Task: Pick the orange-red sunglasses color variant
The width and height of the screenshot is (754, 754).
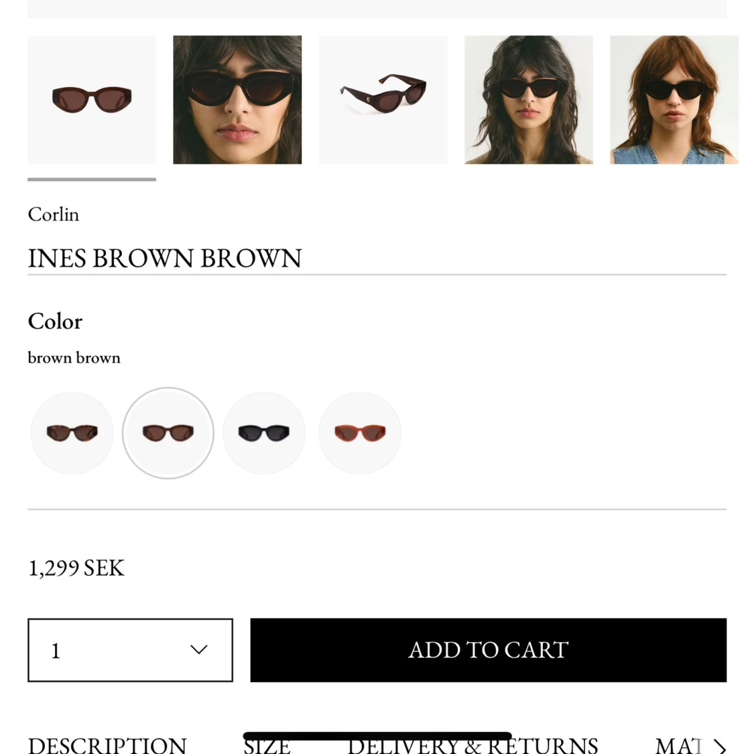Action: pos(360,433)
